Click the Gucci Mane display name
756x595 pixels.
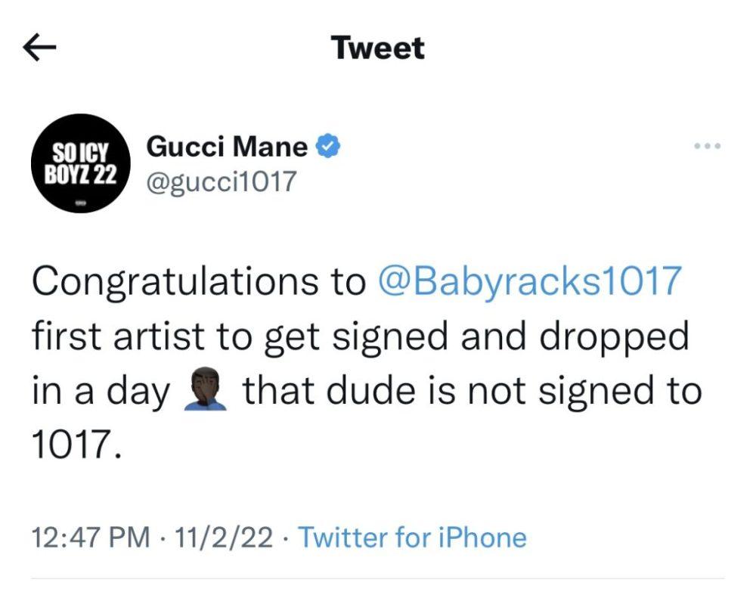227,146
